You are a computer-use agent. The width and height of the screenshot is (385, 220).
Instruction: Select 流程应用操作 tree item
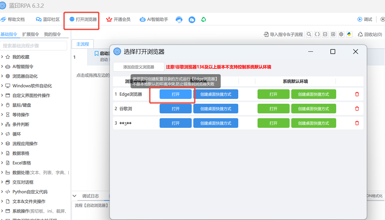coord(25,144)
